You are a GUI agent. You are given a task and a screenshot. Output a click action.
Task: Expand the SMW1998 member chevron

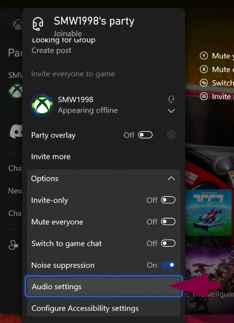[x=171, y=111]
